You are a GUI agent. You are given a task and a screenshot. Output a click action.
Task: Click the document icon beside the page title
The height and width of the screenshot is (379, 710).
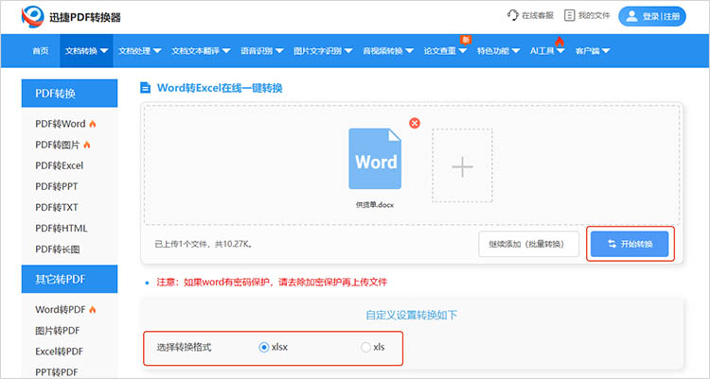coord(146,88)
